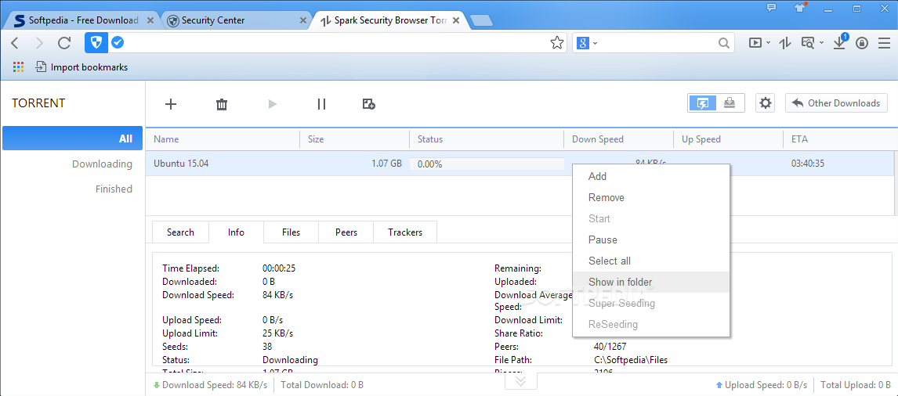
Task: Bookmark this page with the star icon
Action: (x=556, y=43)
